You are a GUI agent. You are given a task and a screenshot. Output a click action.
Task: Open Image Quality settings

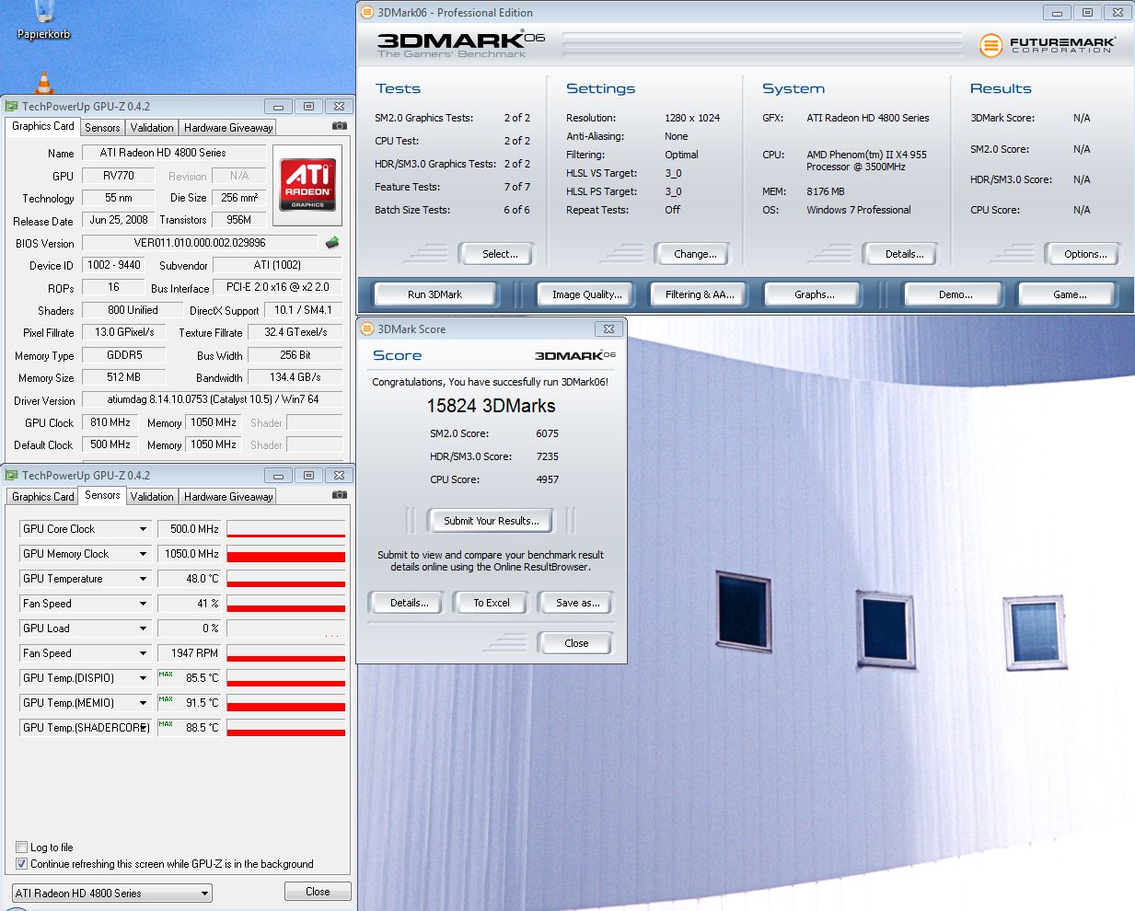click(x=586, y=294)
